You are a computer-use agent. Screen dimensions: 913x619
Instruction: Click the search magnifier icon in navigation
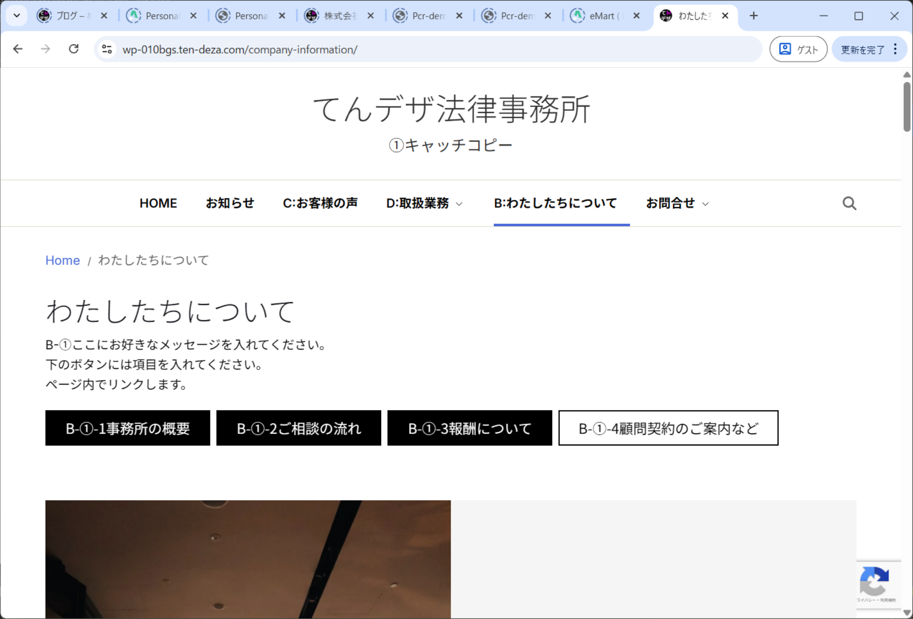click(x=849, y=203)
